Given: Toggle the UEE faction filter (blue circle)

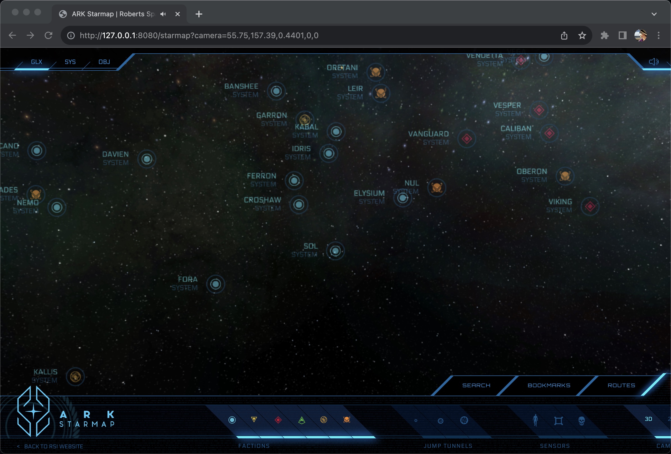Looking at the screenshot, I should click(232, 420).
